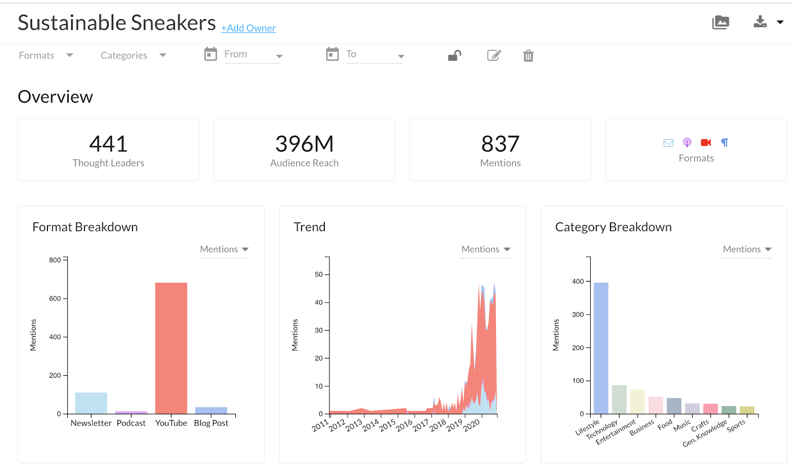This screenshot has width=791, height=471.
Task: Click the download icon
Action: point(760,22)
